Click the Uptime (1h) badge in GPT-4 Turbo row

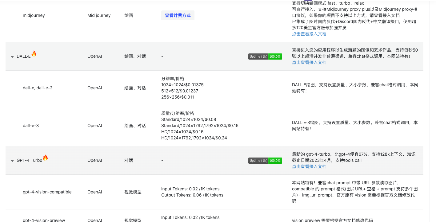(x=265, y=161)
